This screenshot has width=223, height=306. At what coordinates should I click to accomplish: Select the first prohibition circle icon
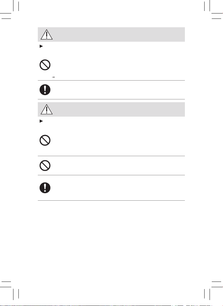click(x=45, y=65)
